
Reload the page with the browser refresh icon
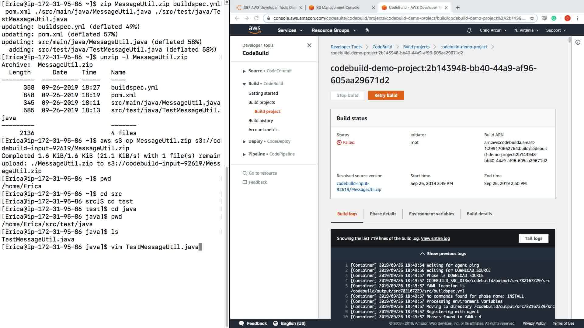click(x=256, y=18)
